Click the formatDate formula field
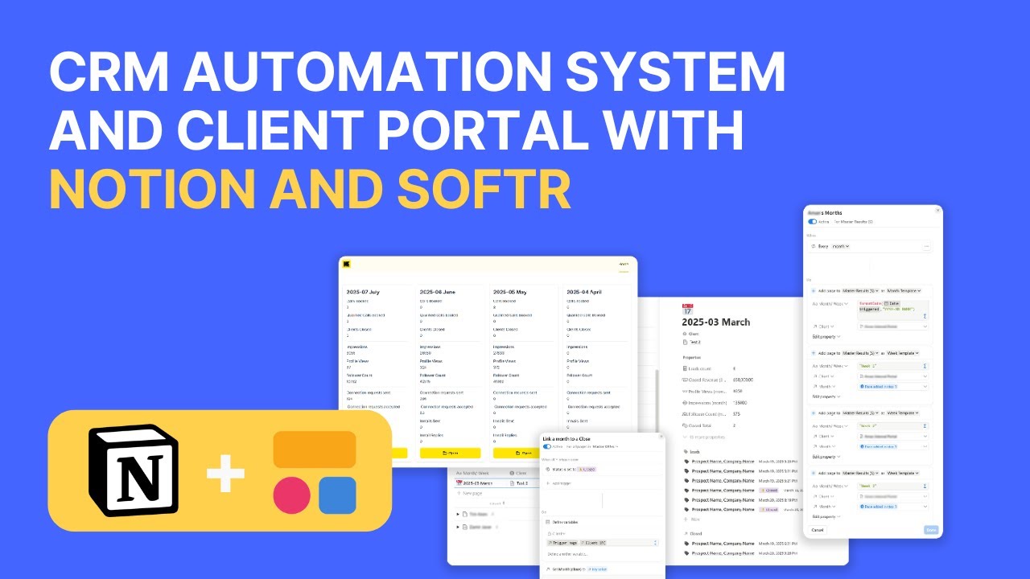Image resolution: width=1030 pixels, height=579 pixels. click(893, 310)
